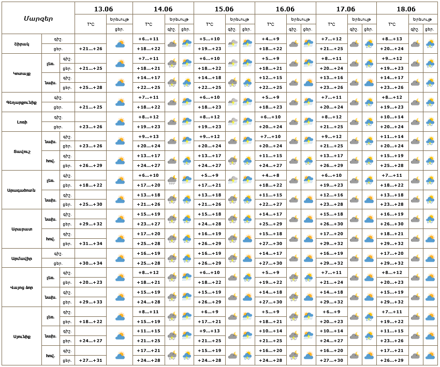Image resolution: width=440 pixels, height=367 pixels.
Task: Click Արարատ նախ. 17.06 daytime weather icon
Action: coord(369,219)
